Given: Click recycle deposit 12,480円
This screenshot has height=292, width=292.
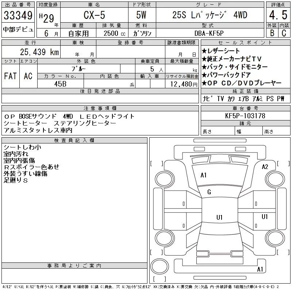Looking at the screenshot, I should coord(184,84).
